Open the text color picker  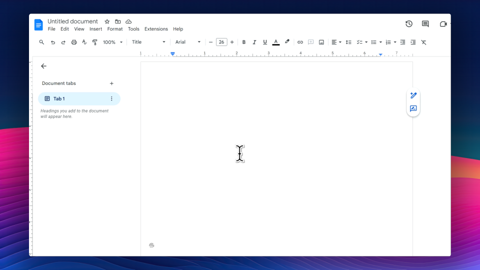click(x=276, y=42)
